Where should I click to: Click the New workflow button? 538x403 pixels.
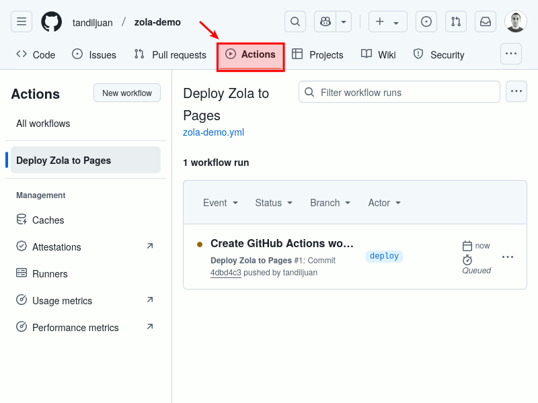[127, 93]
